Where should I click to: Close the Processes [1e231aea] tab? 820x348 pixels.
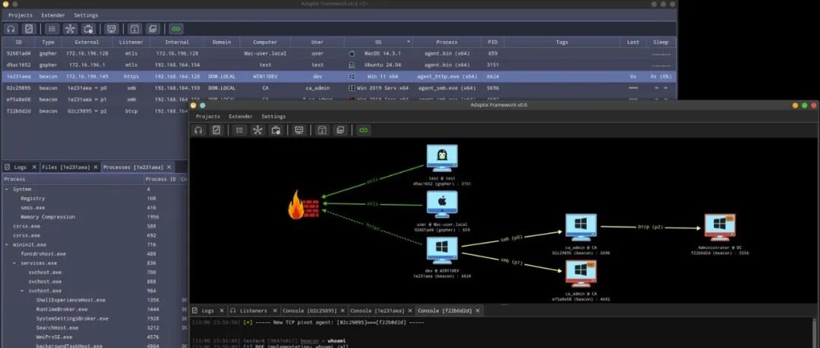tap(169, 168)
